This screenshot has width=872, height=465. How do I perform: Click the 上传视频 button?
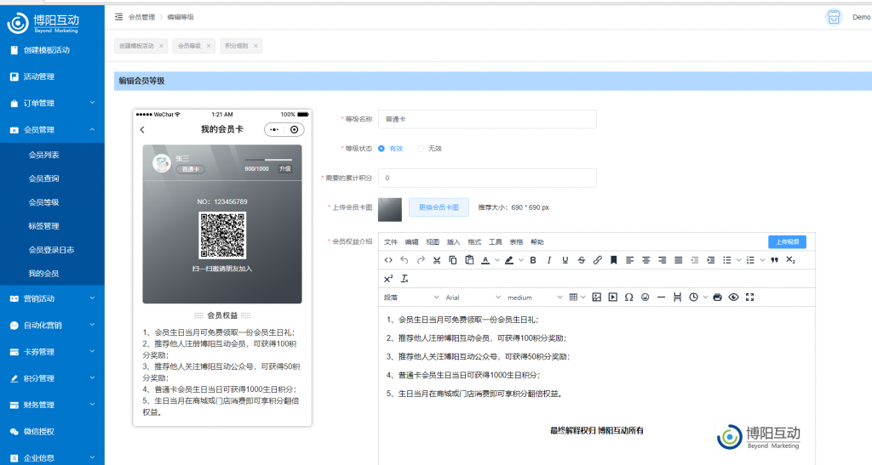point(787,241)
